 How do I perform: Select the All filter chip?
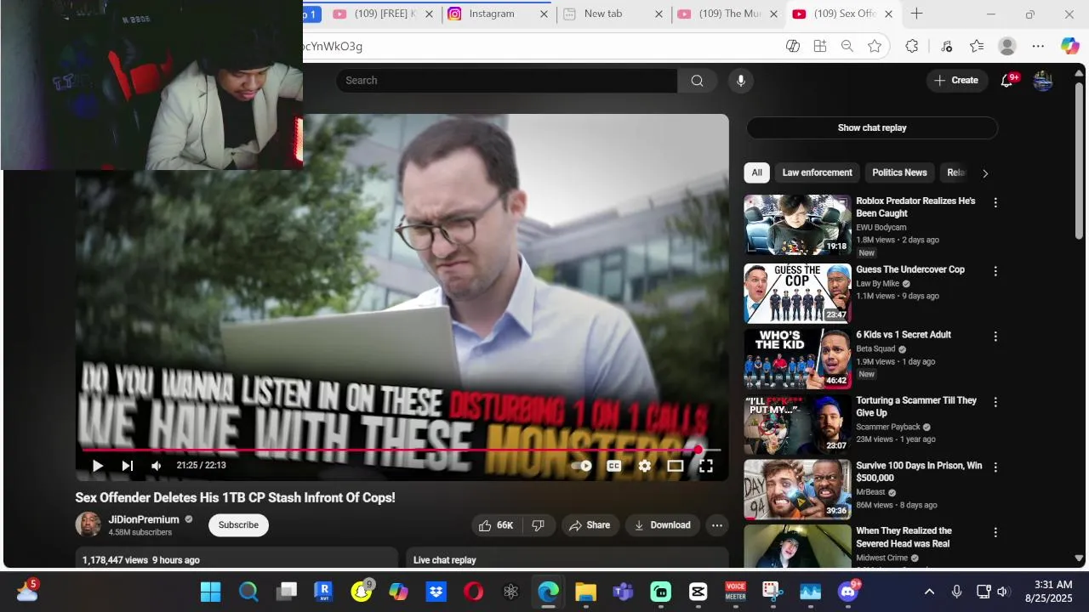[756, 173]
